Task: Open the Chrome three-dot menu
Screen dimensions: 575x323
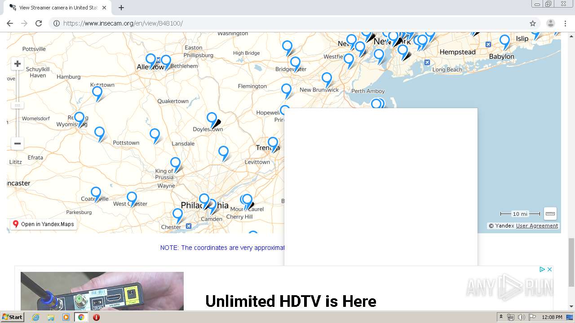Action: [x=564, y=23]
